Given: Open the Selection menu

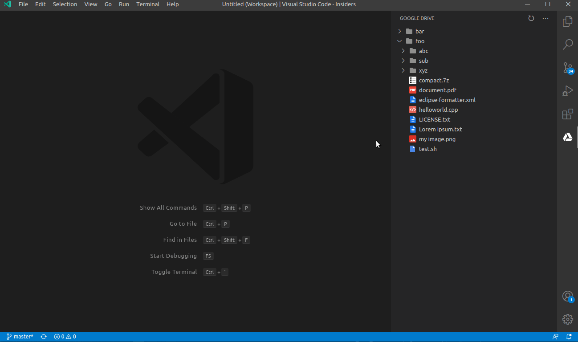Looking at the screenshot, I should (65, 4).
